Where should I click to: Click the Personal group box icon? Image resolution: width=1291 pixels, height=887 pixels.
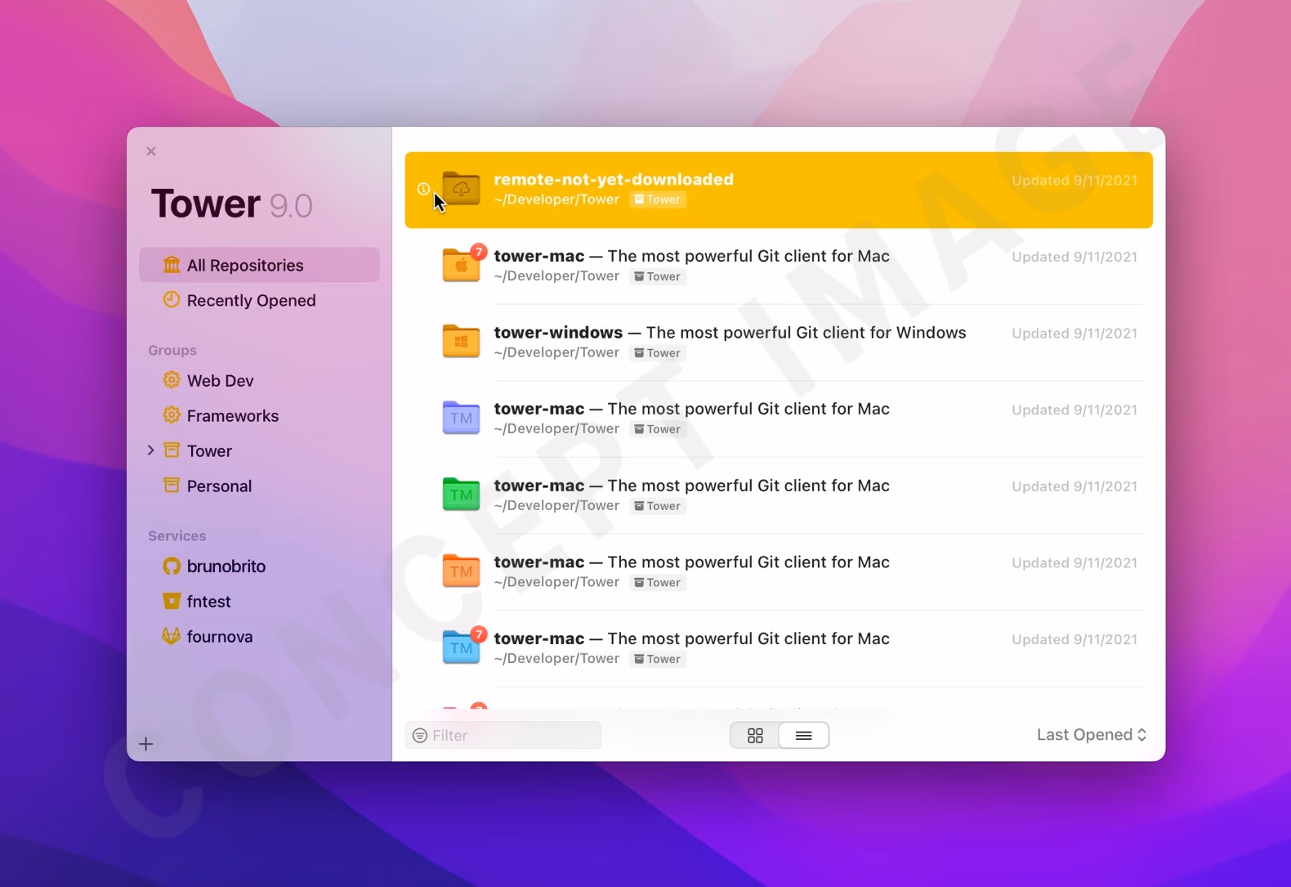[x=172, y=486]
